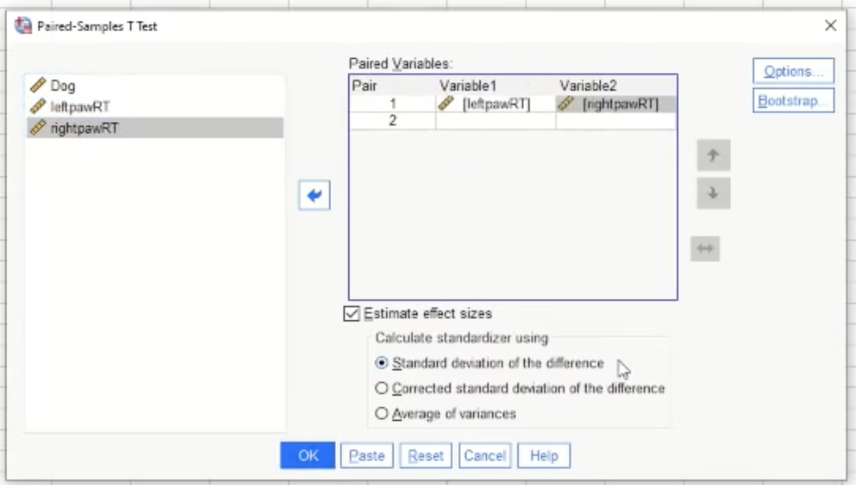856x485 pixels.
Task: Paste the syntax with Paste button
Action: coord(366,456)
